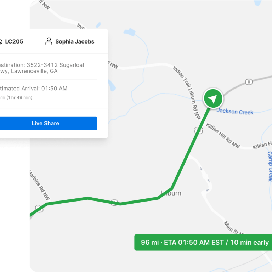Click the vehicle icon next to LC205
Image resolution: width=272 pixels, height=272 pixels.
pyautogui.click(x=1, y=42)
